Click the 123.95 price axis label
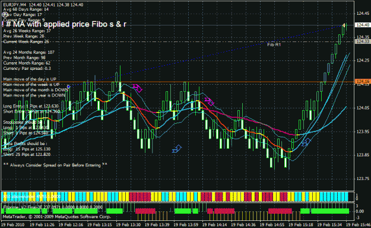Viewport: 371px width, 228px height. tap(363, 131)
